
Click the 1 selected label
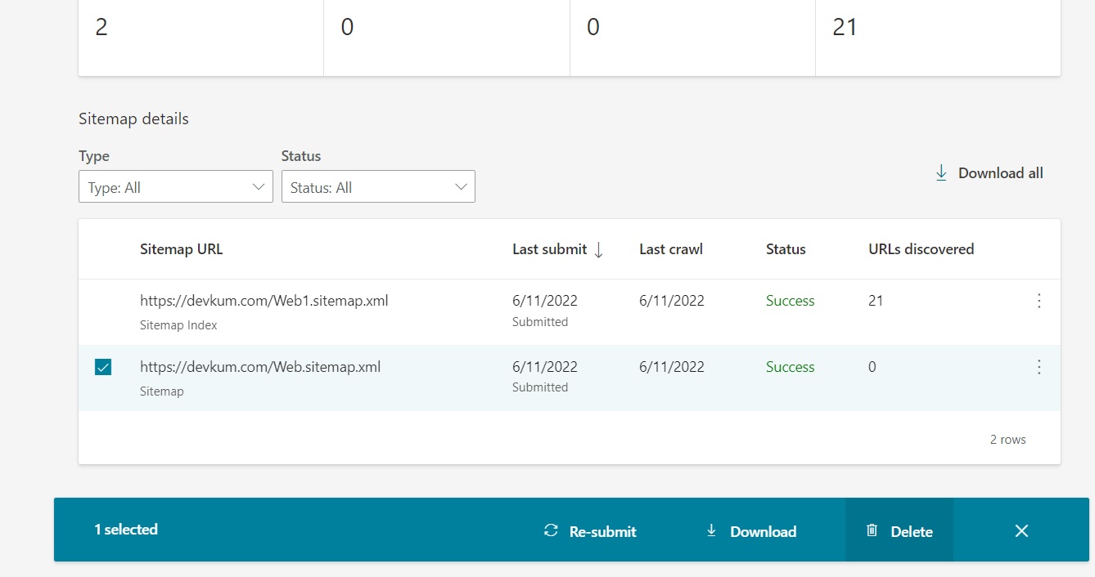(x=126, y=530)
